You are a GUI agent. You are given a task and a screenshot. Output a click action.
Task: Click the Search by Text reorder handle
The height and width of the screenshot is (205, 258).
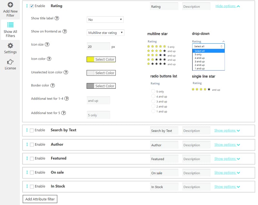[27, 130]
